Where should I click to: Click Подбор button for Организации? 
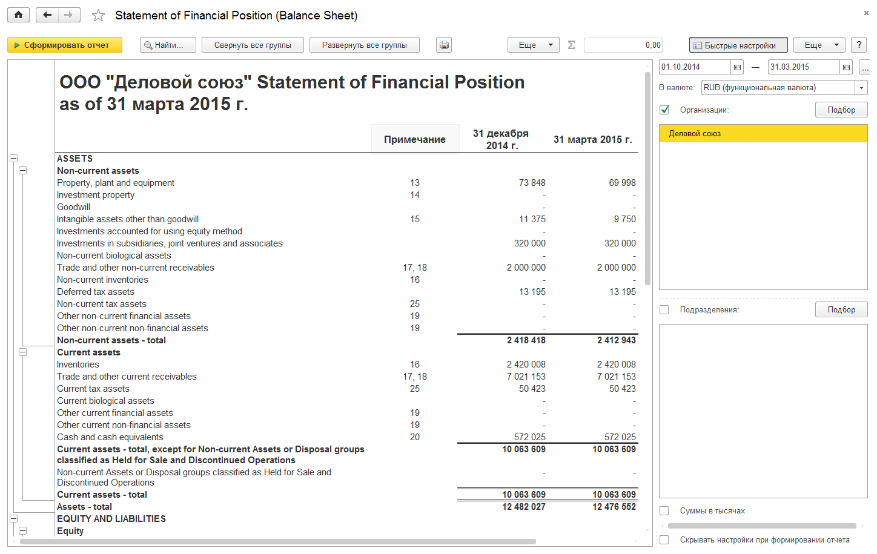pyautogui.click(x=841, y=110)
